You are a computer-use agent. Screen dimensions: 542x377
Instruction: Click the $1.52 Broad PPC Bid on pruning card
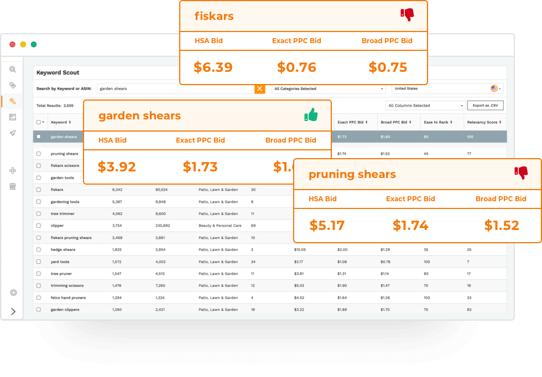pos(502,226)
